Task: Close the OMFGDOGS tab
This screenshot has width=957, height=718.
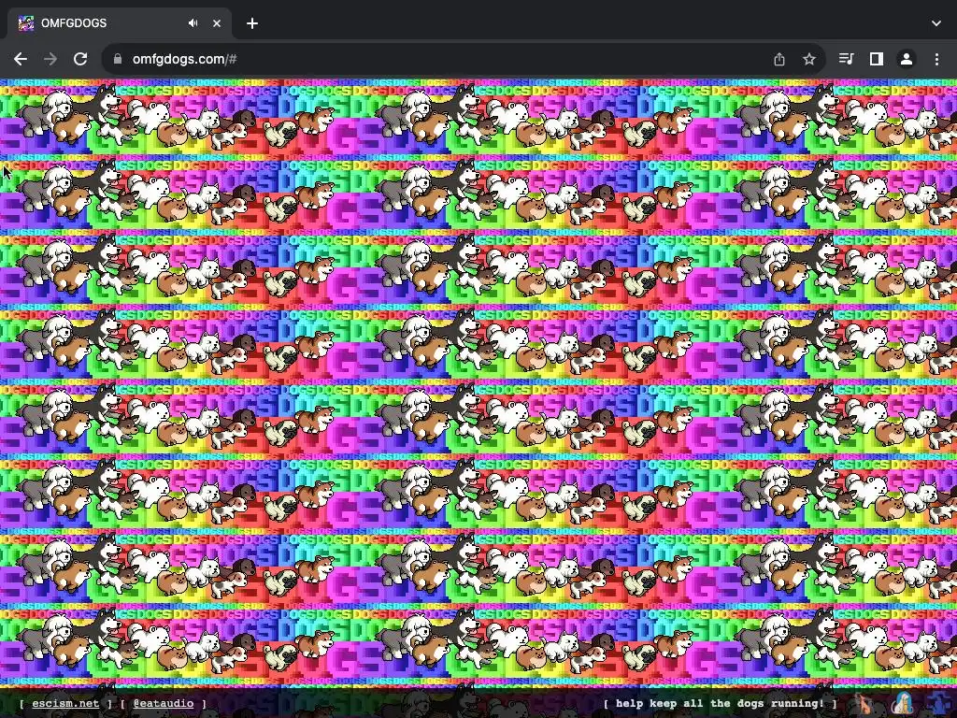Action: tap(217, 23)
